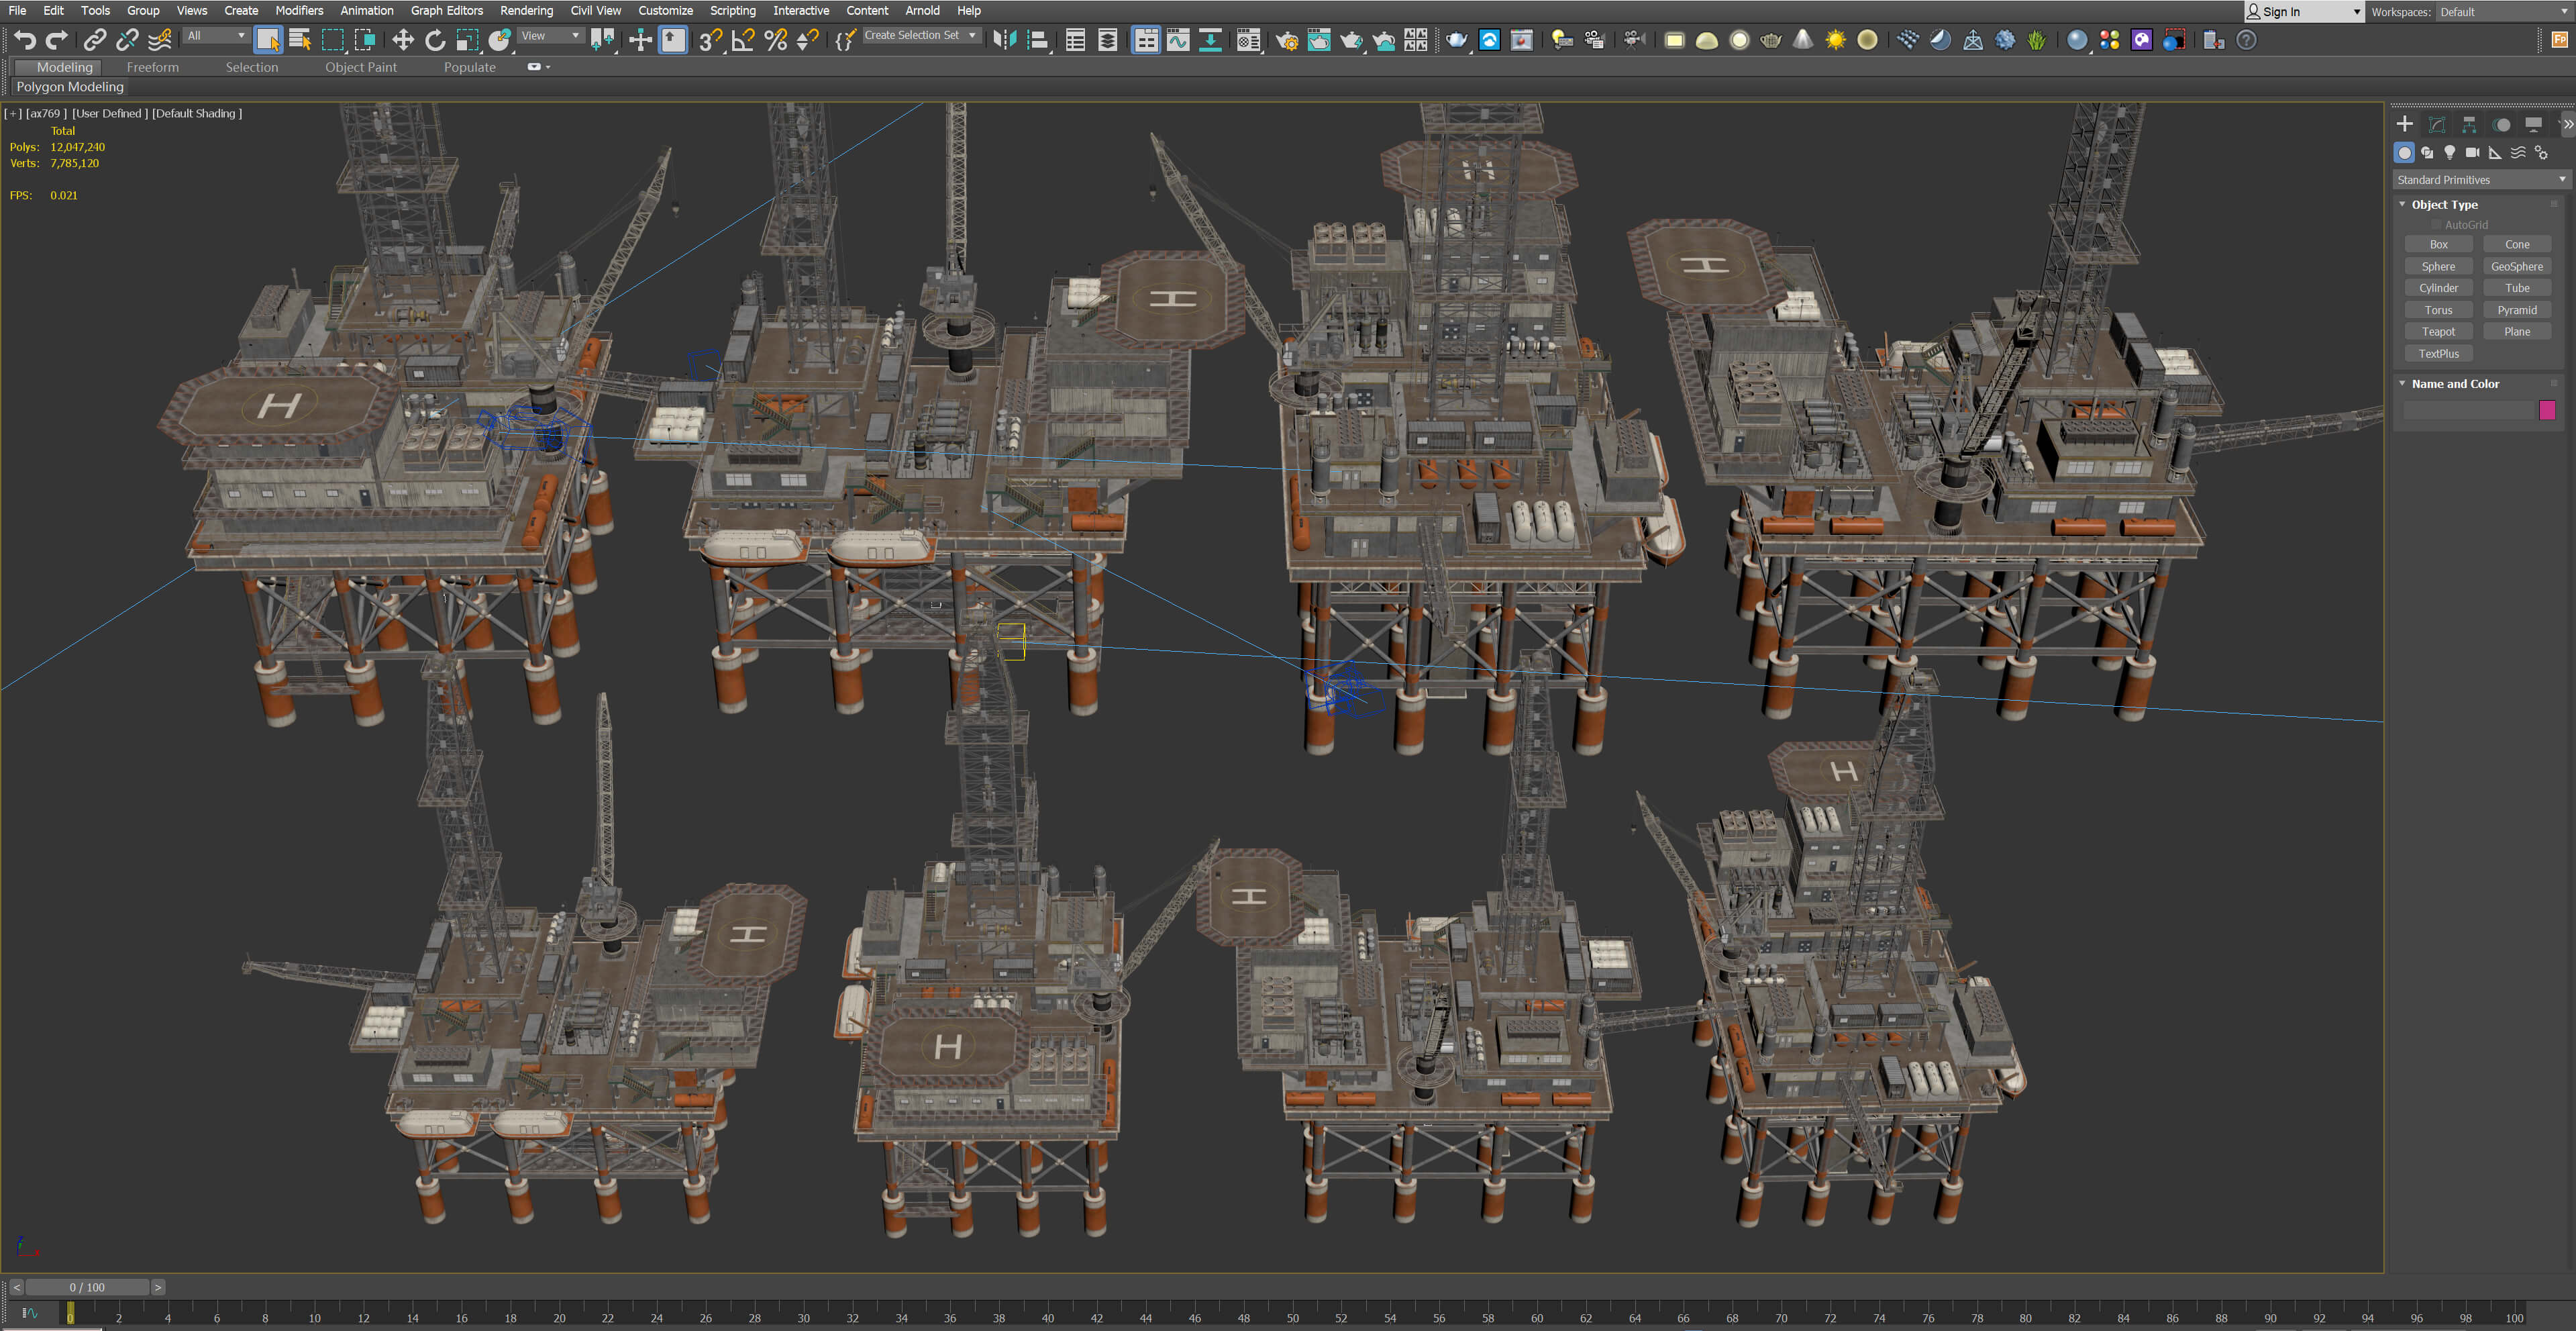Image resolution: width=2576 pixels, height=1331 pixels.
Task: Open the Curve Editor icon
Action: (x=1178, y=40)
